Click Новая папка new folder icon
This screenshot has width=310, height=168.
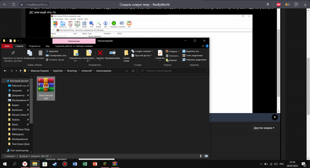126,53
